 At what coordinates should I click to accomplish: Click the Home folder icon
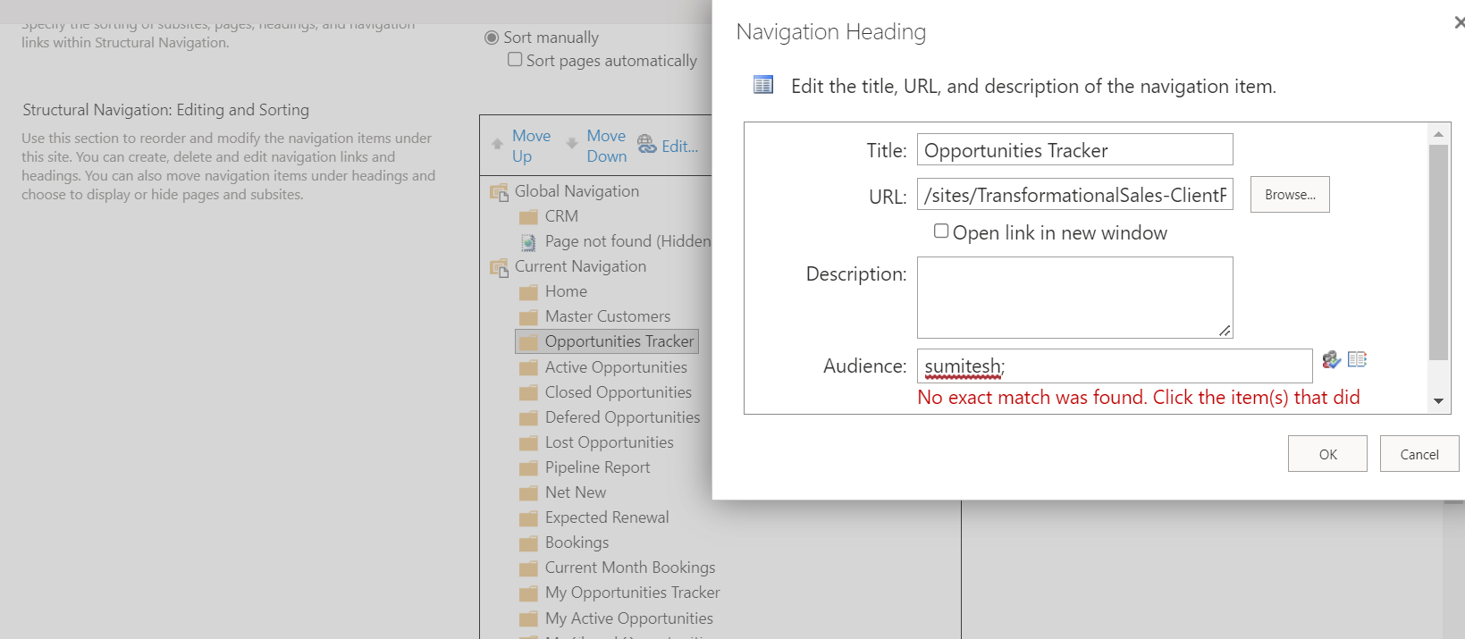pyautogui.click(x=528, y=292)
